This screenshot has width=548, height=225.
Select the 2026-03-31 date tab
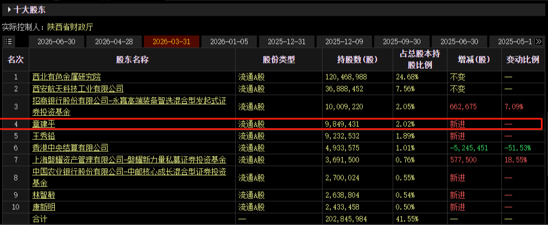click(x=172, y=42)
